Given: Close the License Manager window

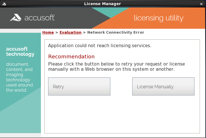Looking at the screenshot, I should click(201, 4).
